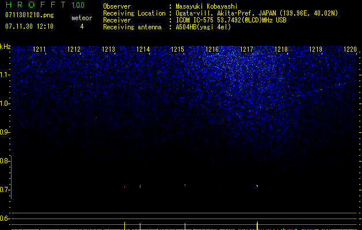Click the HROFFT program title
Viewport: 362px width, 230px height.
pos(36,5)
